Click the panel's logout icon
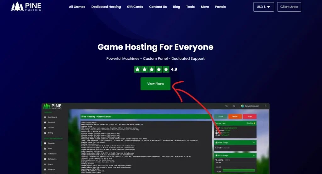 click(x=265, y=106)
